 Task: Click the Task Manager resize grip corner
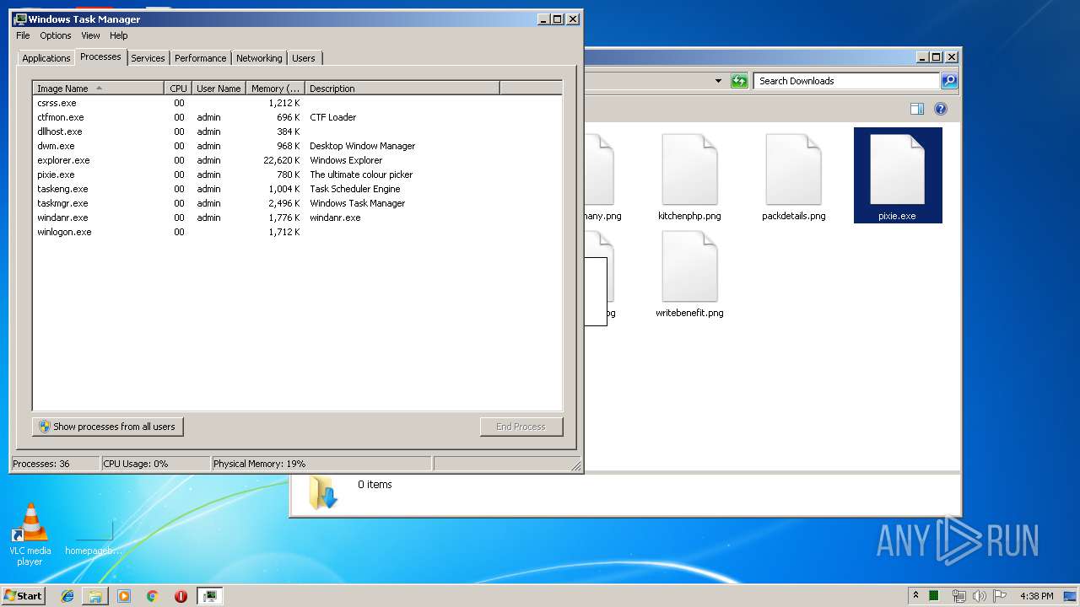pyautogui.click(x=576, y=465)
